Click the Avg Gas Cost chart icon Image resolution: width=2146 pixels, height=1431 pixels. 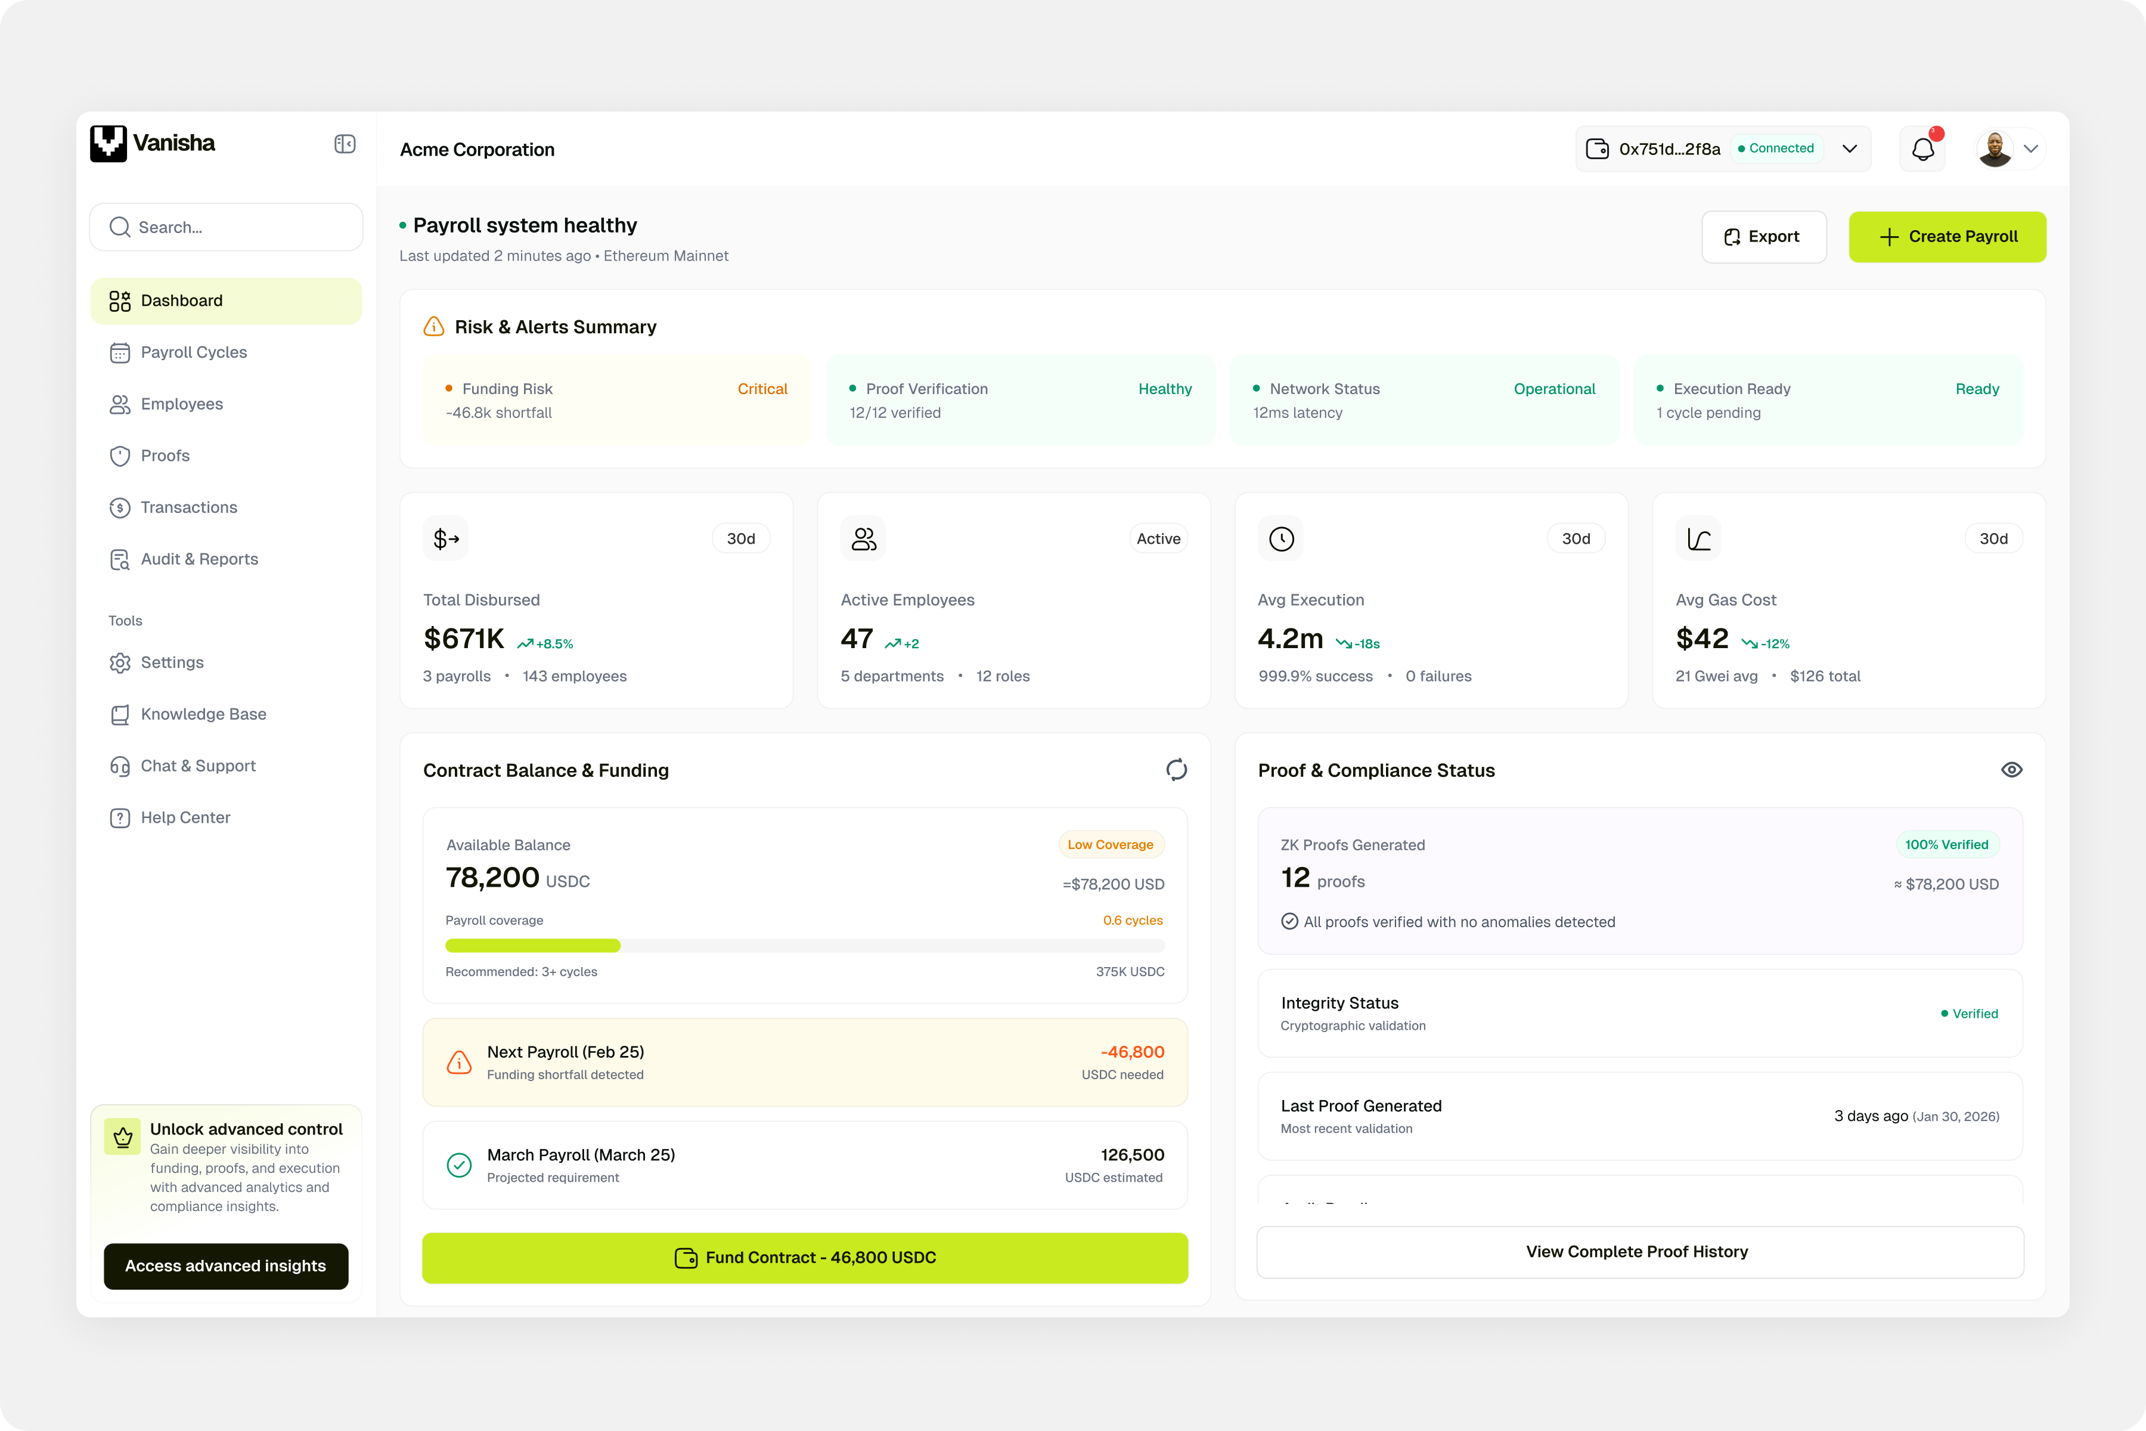(x=1698, y=538)
